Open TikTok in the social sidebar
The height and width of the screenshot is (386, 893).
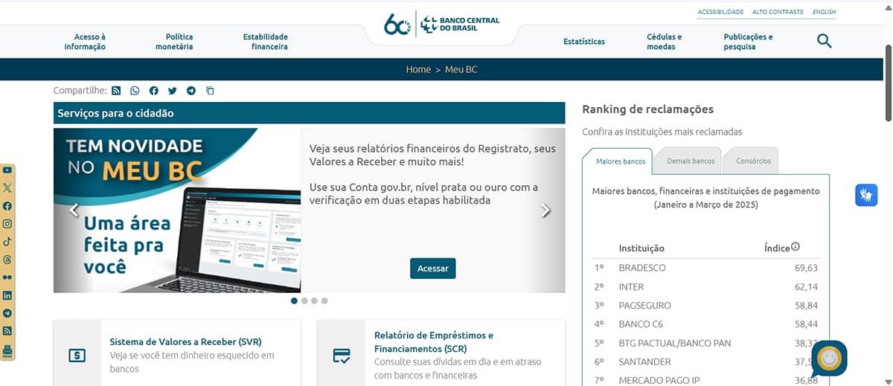(7, 242)
